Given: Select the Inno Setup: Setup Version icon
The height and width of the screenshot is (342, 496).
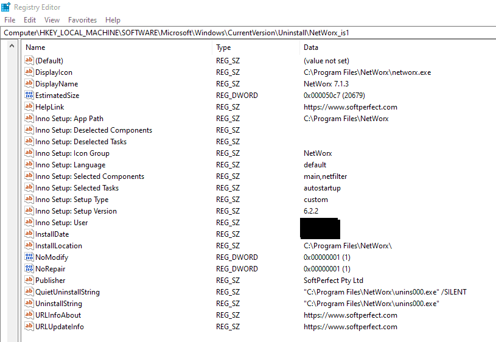Looking at the screenshot, I should tap(29, 211).
